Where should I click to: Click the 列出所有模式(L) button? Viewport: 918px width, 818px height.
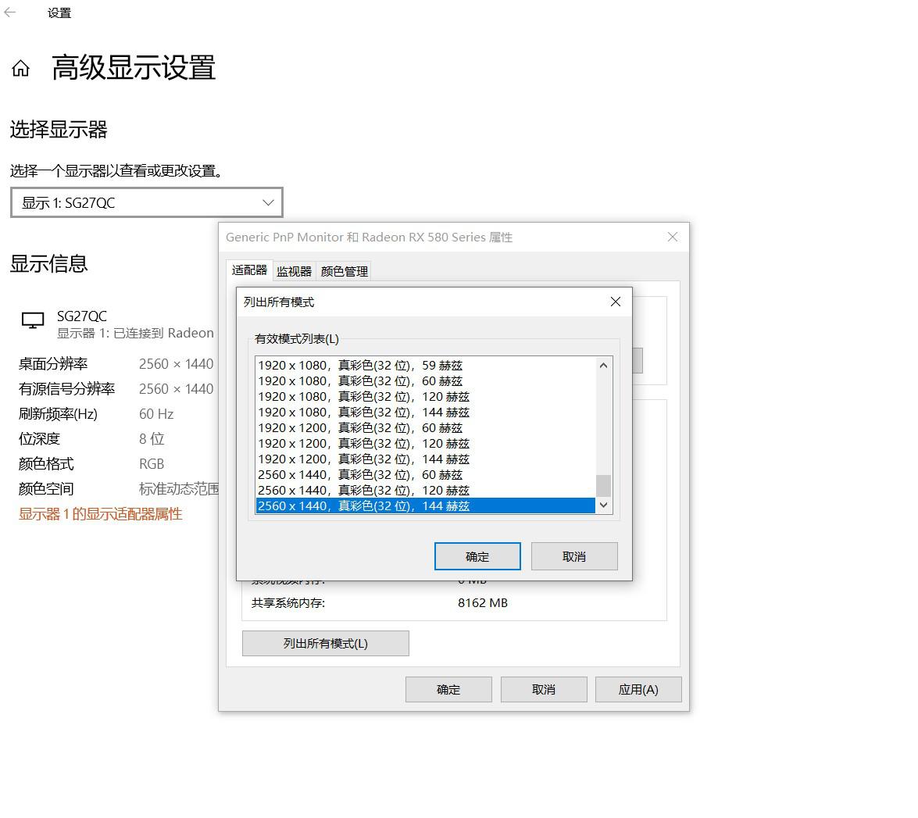coord(325,643)
